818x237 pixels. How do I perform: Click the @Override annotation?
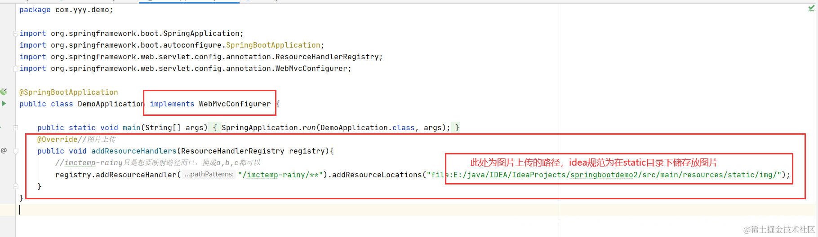coord(58,139)
